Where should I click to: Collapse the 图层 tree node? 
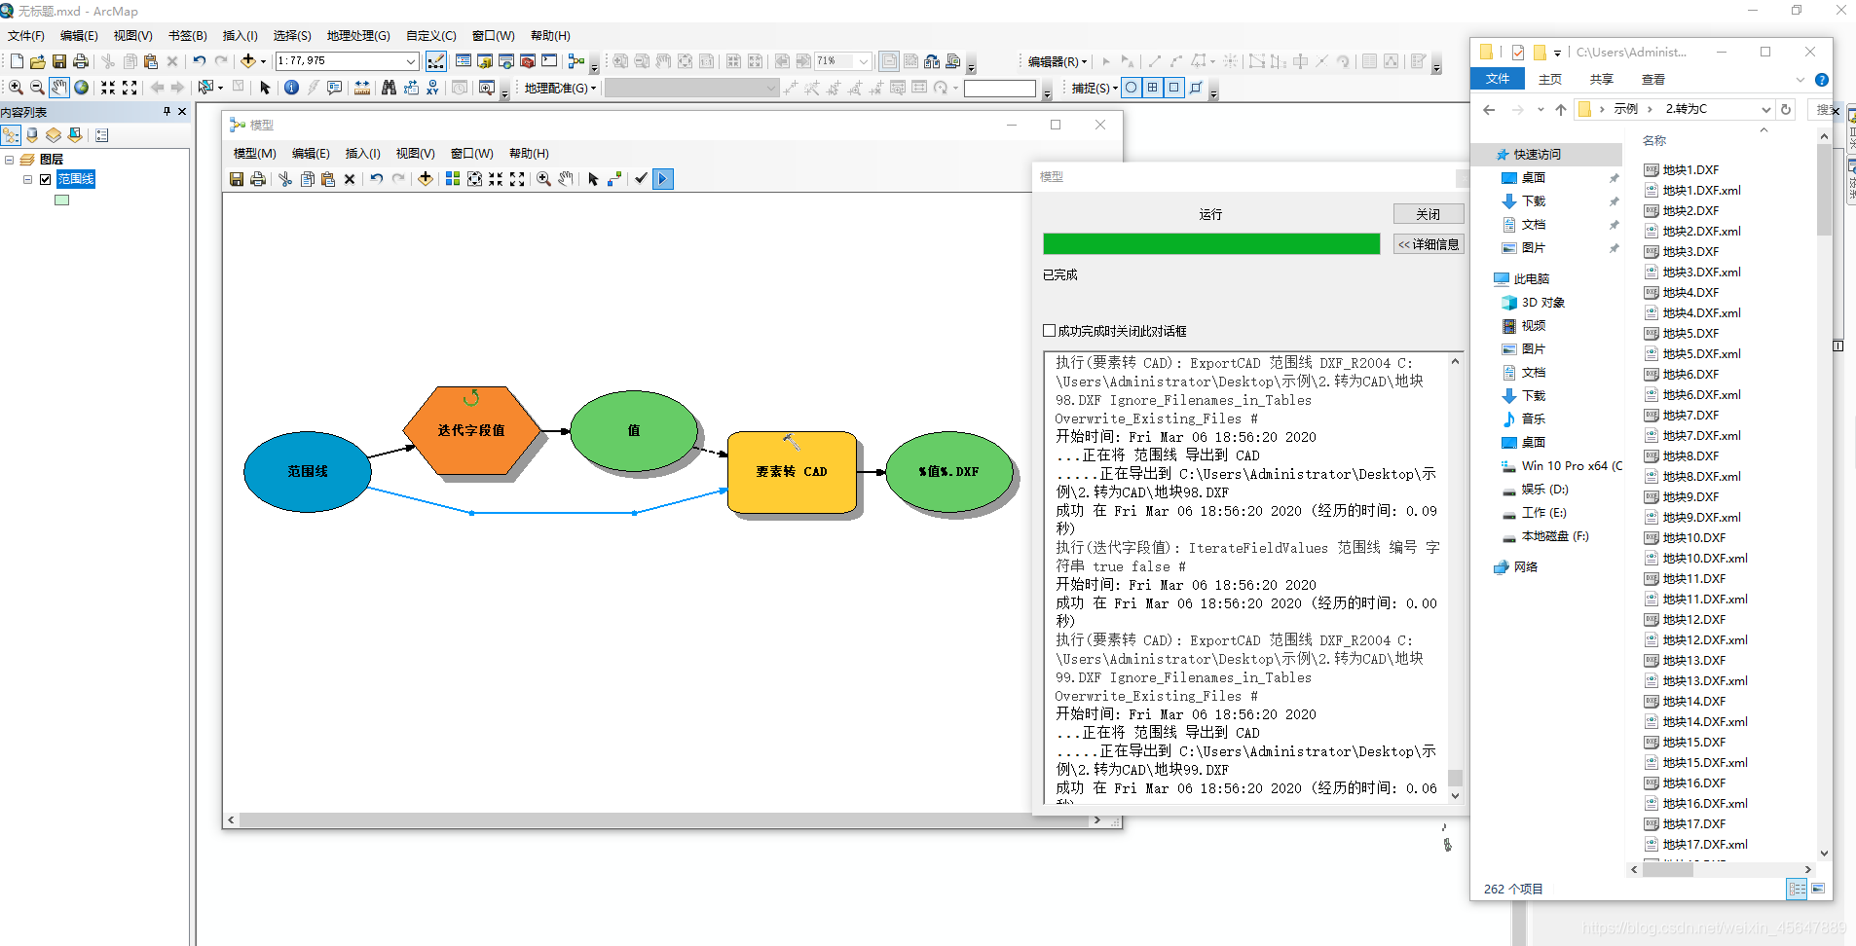[10, 160]
